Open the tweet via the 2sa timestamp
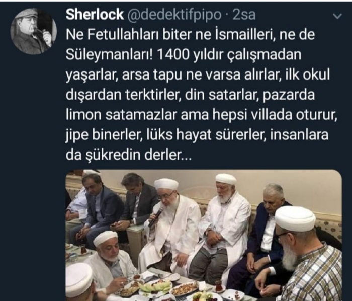The height and width of the screenshot is (301, 352). (x=244, y=15)
